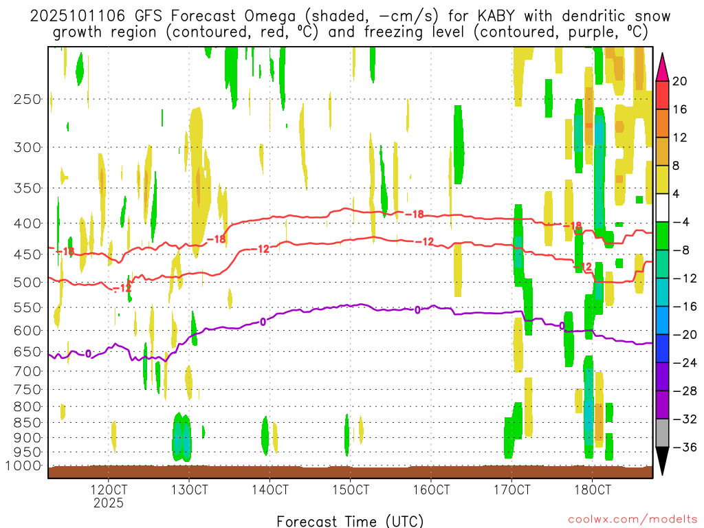Click the yellow colorbar segment near 8
Screen dimensions: 704x528
pyautogui.click(x=662, y=179)
